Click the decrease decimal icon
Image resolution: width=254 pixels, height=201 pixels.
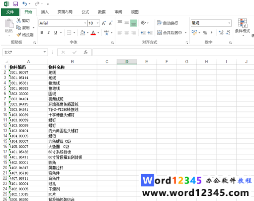point(228,32)
